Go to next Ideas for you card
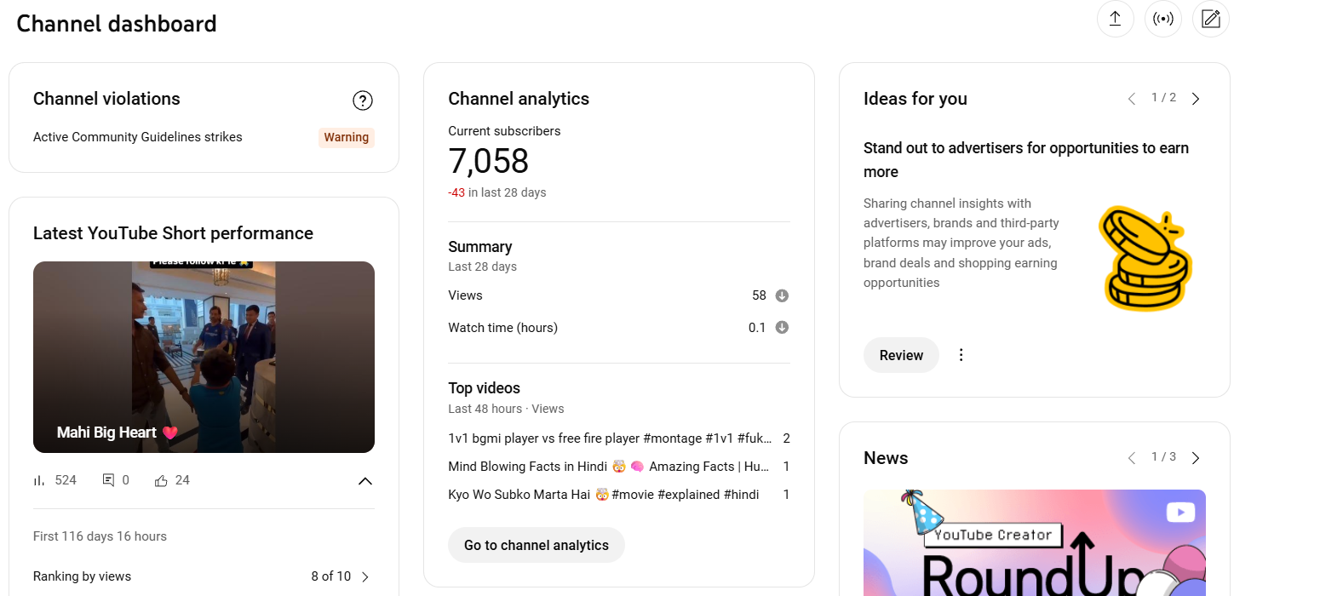This screenshot has width=1320, height=596. [x=1196, y=99]
